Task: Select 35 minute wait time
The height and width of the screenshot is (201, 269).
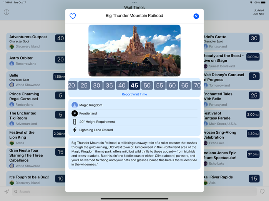Action: click(109, 85)
